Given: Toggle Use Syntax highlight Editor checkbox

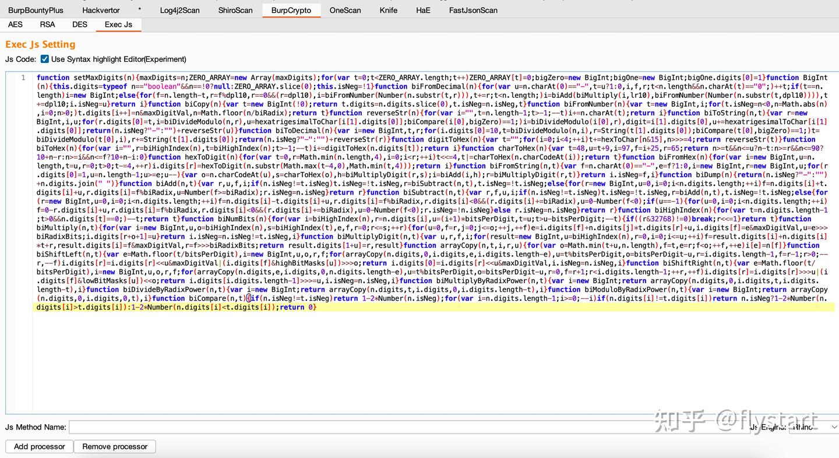Looking at the screenshot, I should tap(45, 59).
